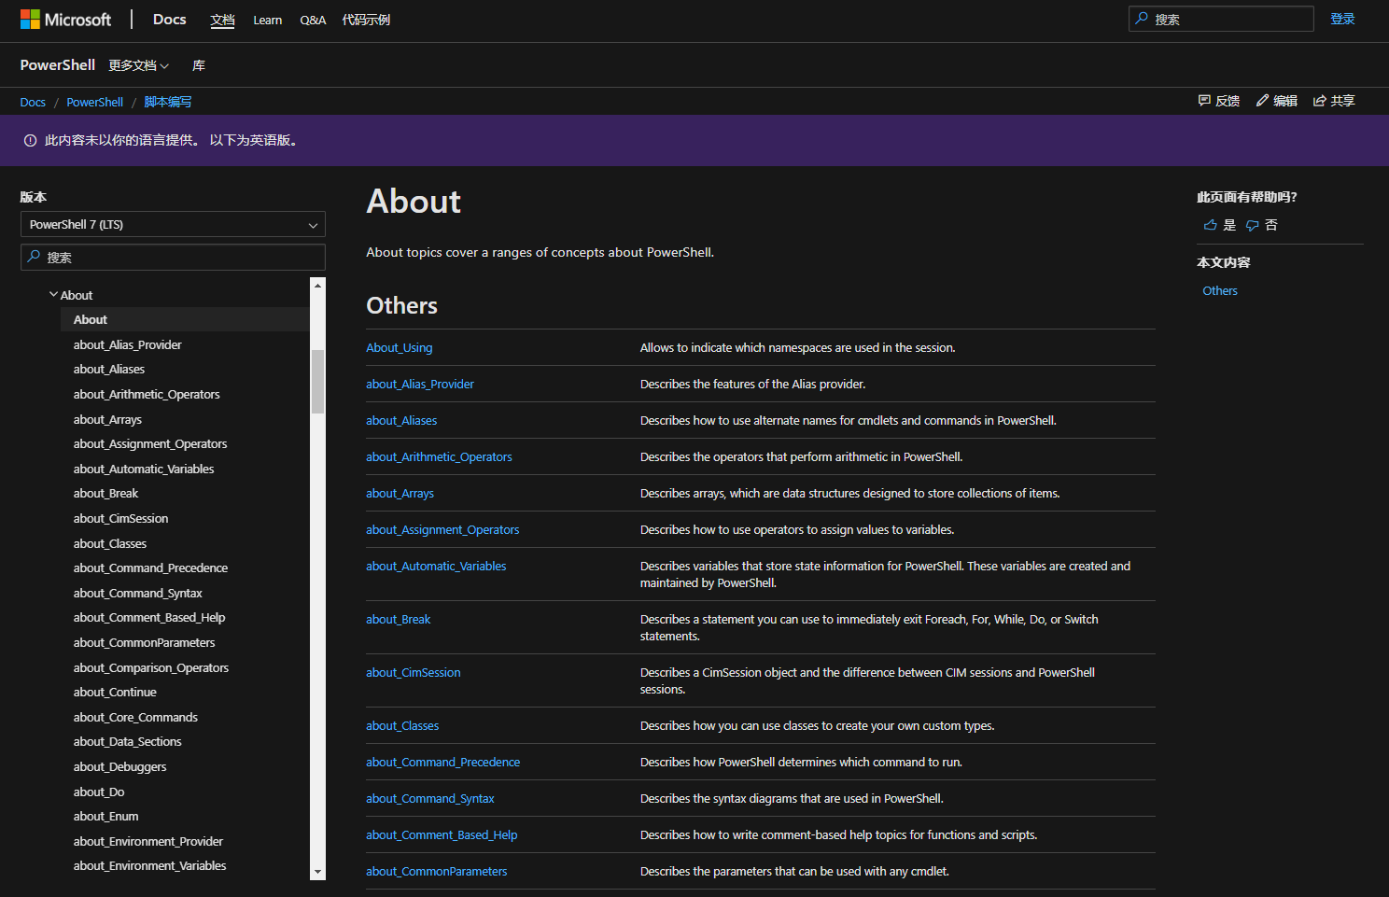This screenshot has height=897, width=1389.
Task: Click the Microsoft logo
Action: pyautogui.click(x=65, y=20)
